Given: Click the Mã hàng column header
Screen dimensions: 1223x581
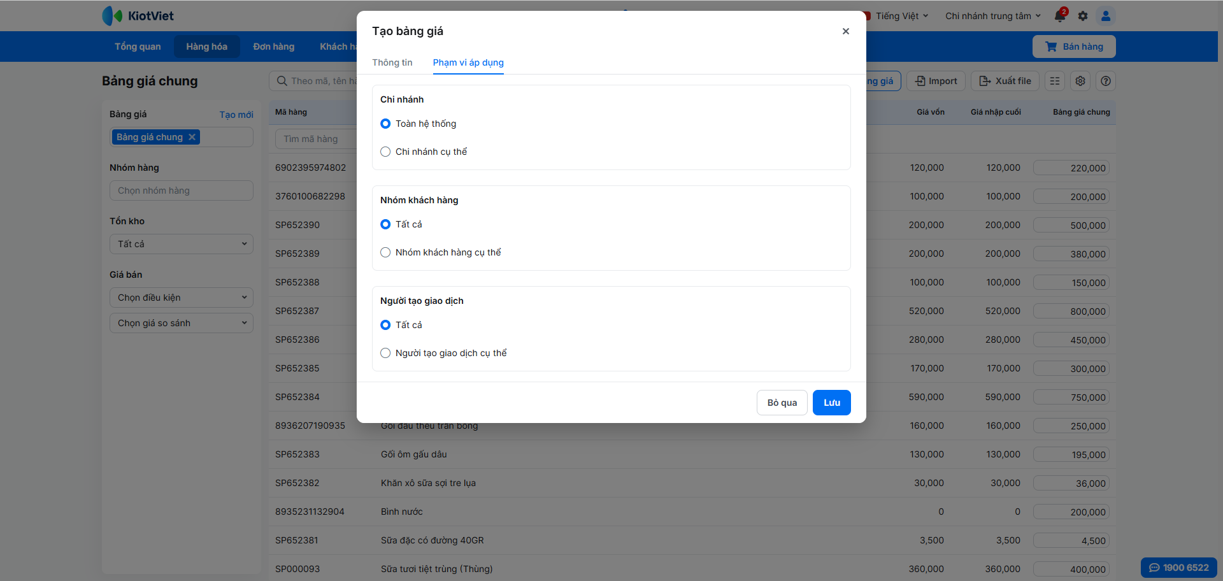Looking at the screenshot, I should click(x=291, y=112).
